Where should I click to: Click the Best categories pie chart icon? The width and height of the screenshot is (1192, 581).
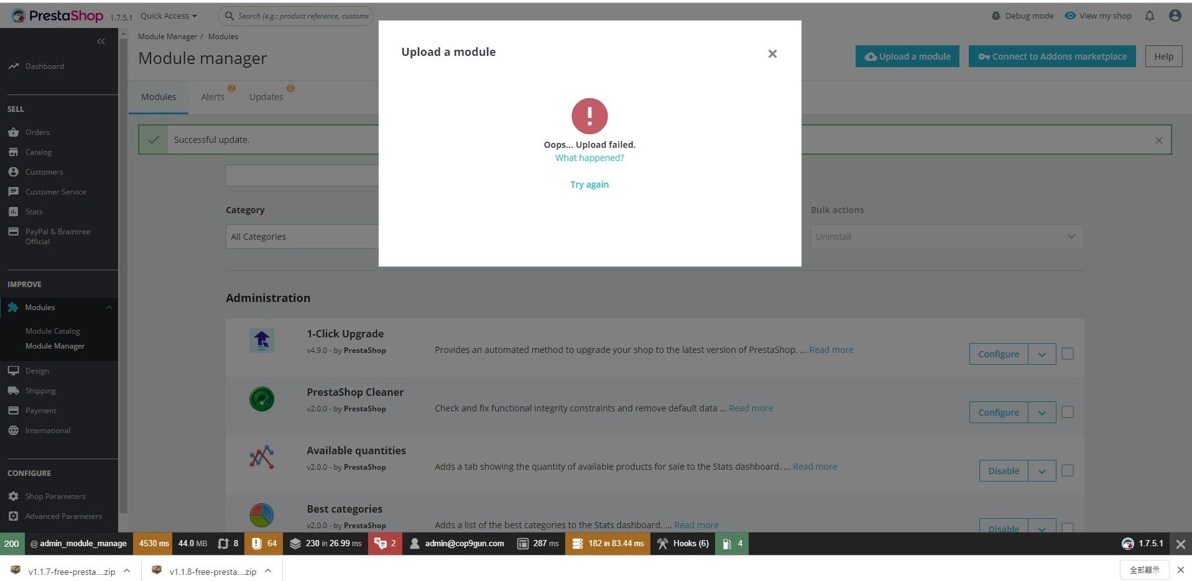[x=262, y=515]
